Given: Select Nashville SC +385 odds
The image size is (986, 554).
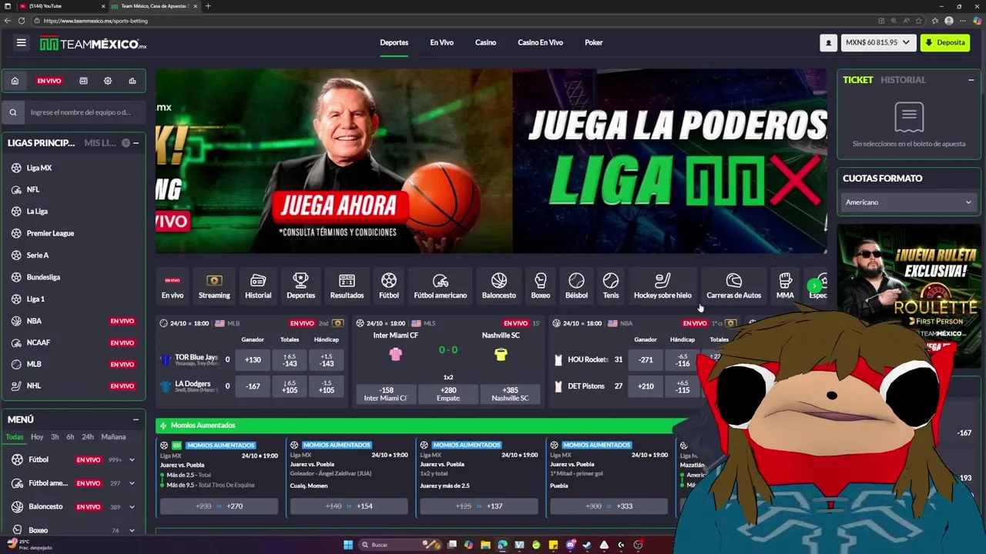Looking at the screenshot, I should [510, 394].
